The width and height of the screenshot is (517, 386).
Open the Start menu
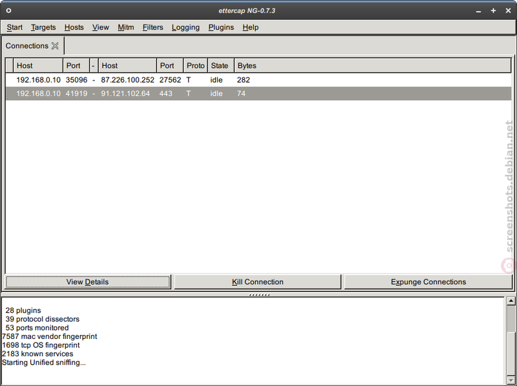tap(14, 27)
